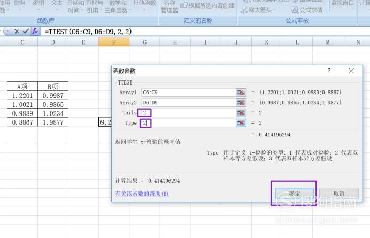The width and height of the screenshot is (370, 238).
Task: Open the 查找与引用 function dropdown
Action: 94,6
